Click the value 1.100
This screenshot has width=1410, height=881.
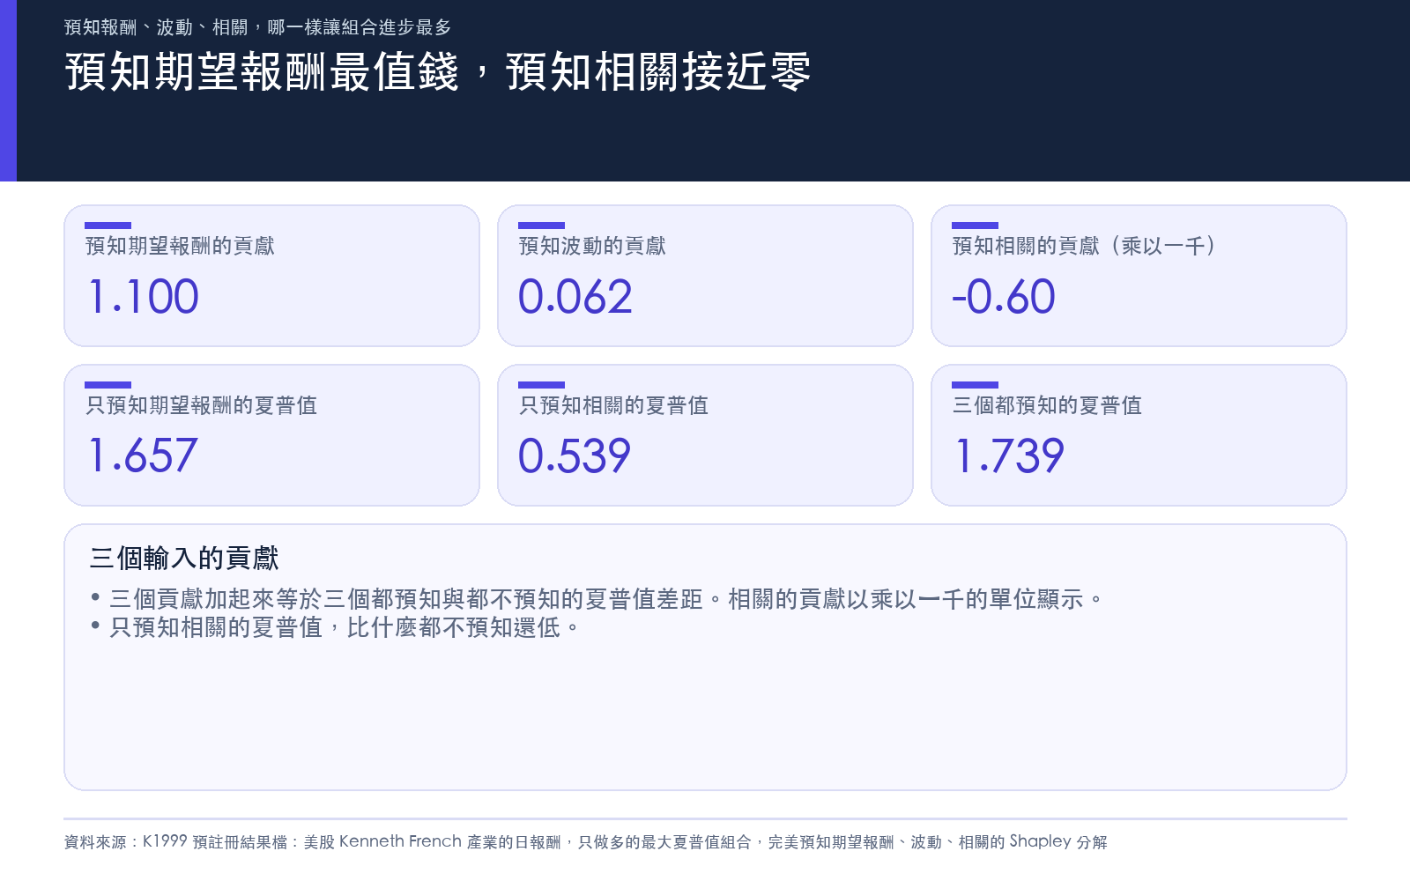click(144, 297)
